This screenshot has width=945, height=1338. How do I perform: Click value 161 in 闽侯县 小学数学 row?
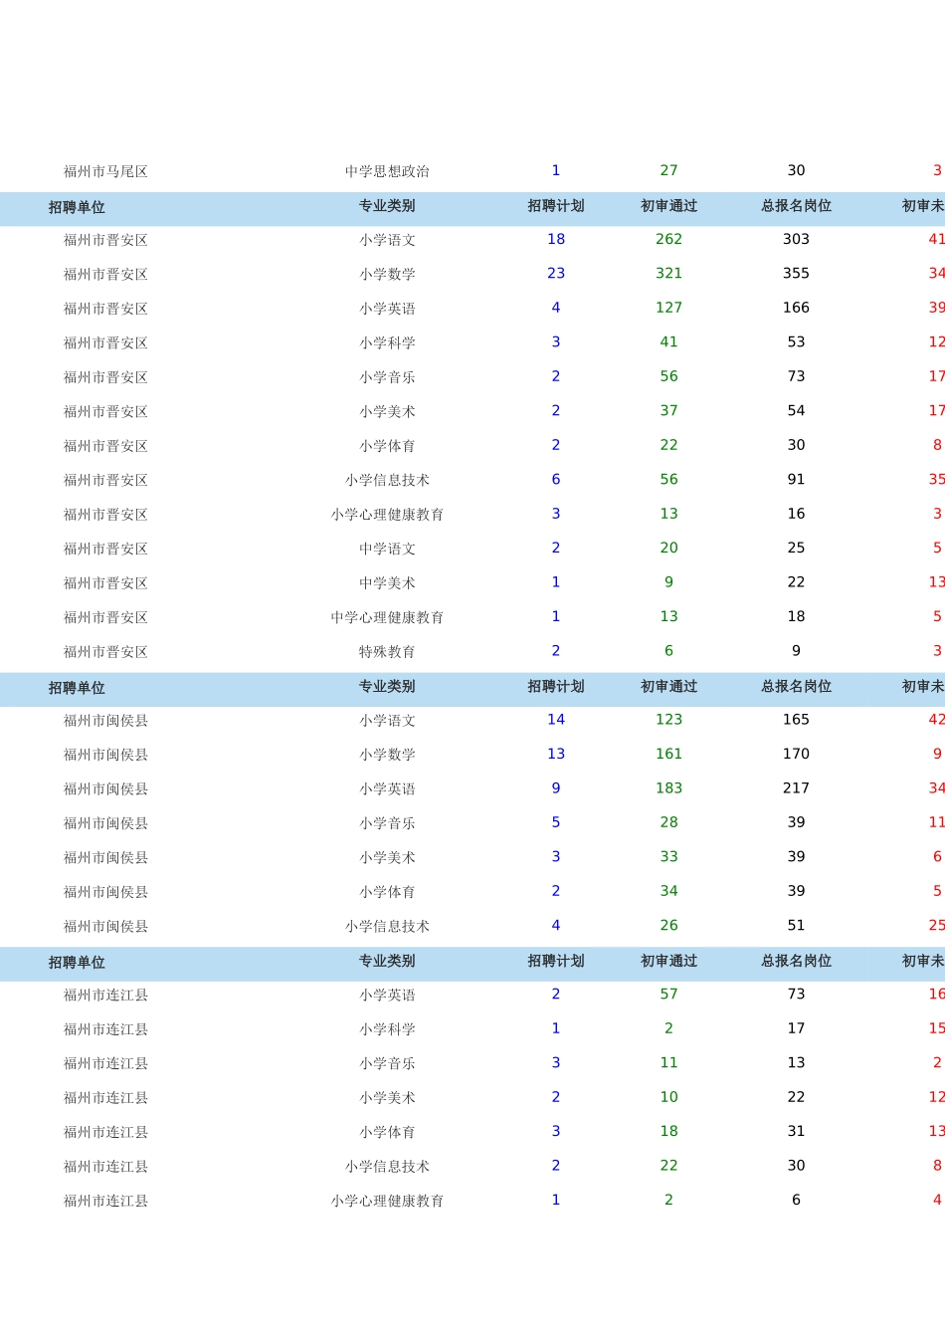click(x=668, y=755)
